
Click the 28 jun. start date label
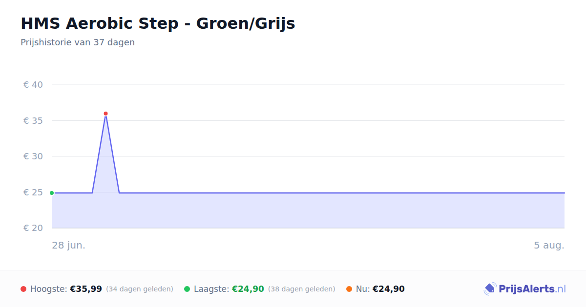coord(69,245)
